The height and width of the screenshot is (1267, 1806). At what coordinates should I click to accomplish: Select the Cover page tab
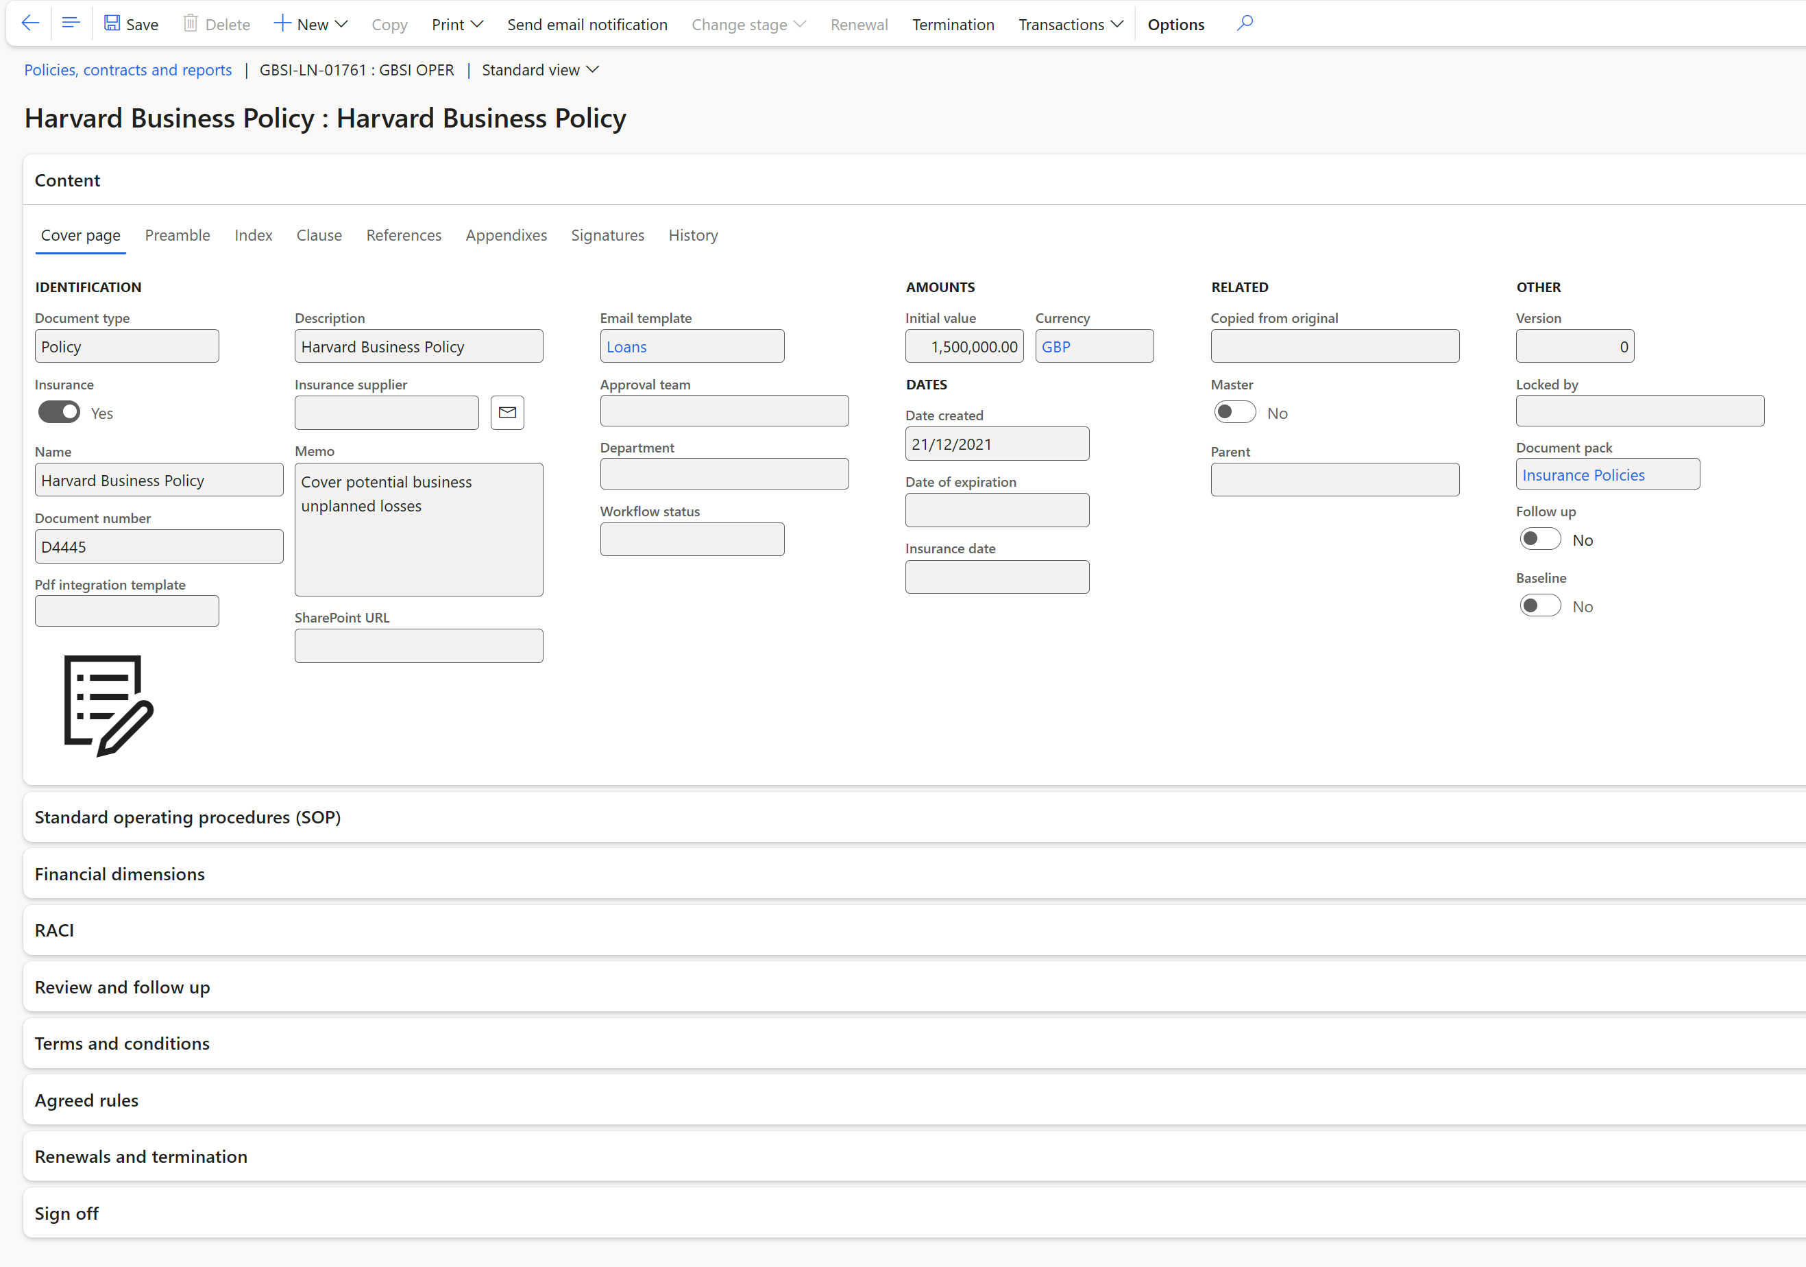tap(80, 235)
